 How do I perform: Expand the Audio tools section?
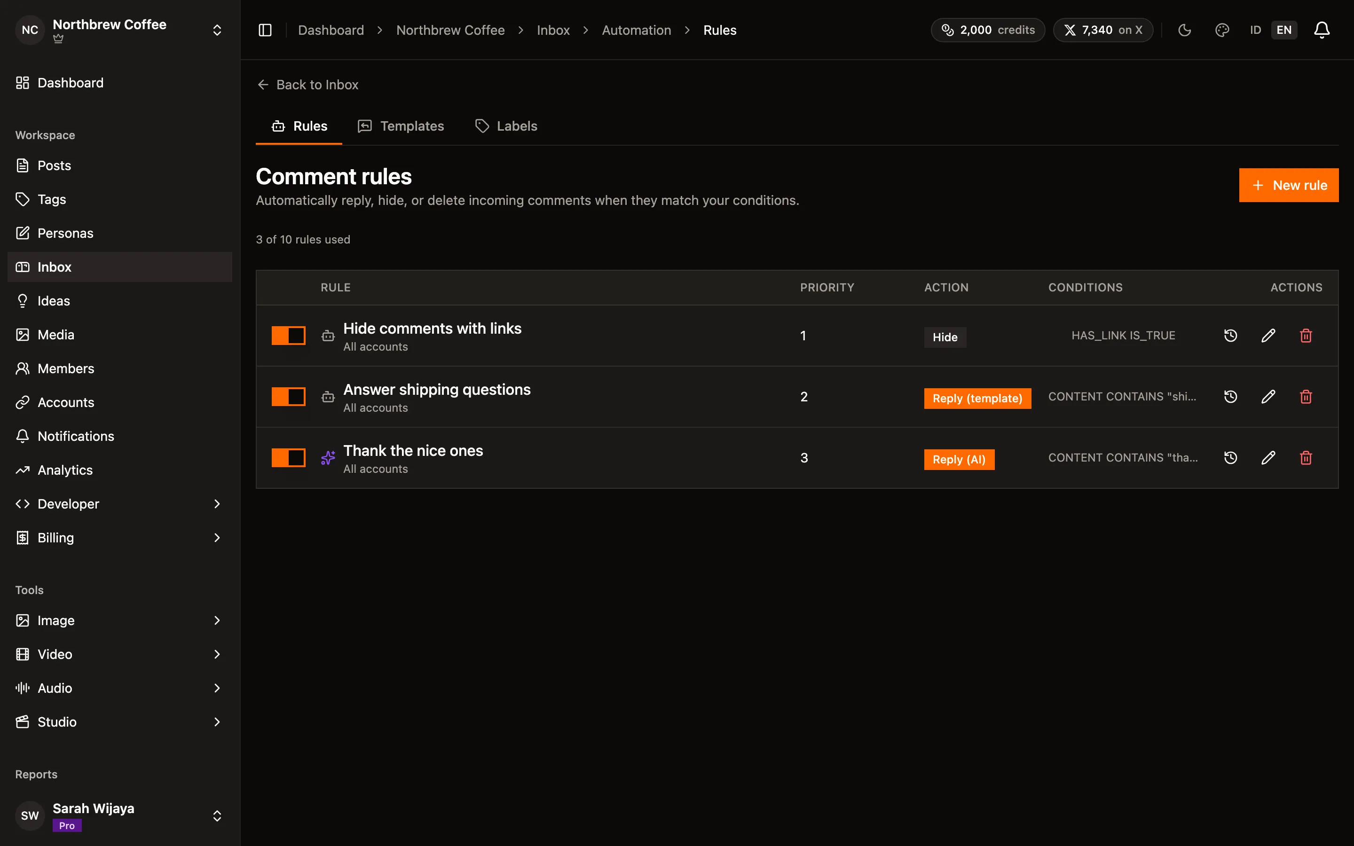click(x=120, y=688)
